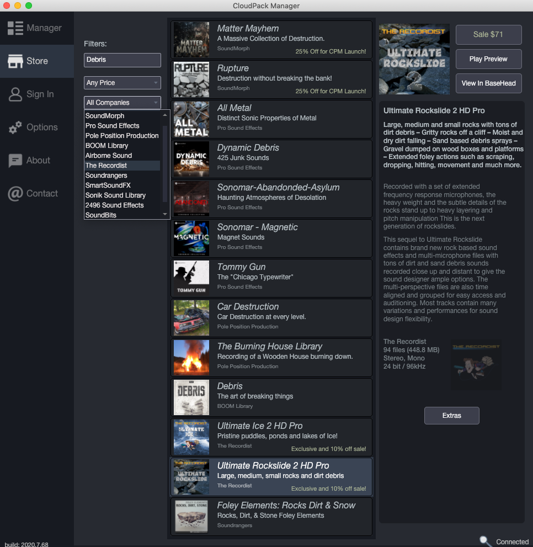Click the Sale $71 button
This screenshot has height=547, width=533.
pyautogui.click(x=489, y=35)
